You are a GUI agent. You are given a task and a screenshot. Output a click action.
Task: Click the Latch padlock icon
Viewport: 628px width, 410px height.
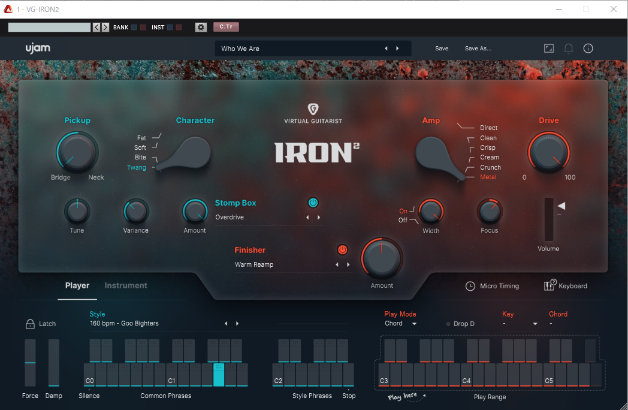tap(30, 324)
